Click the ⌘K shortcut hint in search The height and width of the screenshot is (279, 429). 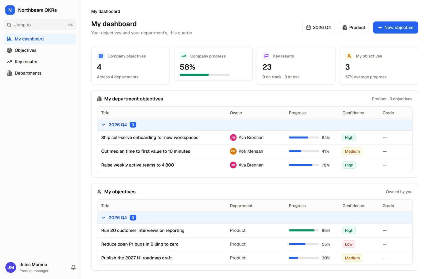[x=71, y=25]
